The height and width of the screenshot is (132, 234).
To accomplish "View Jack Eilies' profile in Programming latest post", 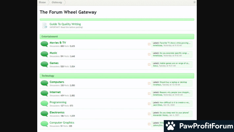I will (x=157, y=105).
